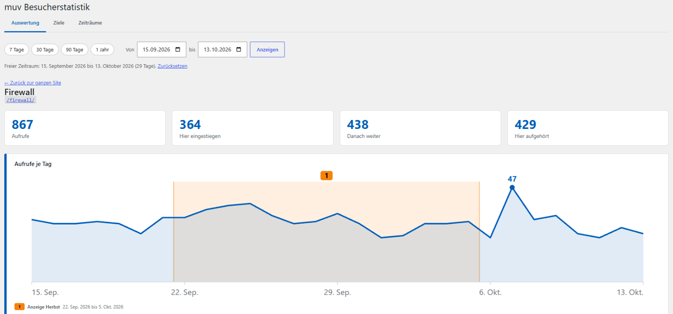Viewport: 673px width, 314px height.
Task: Click the 867 Aufrufe value
Action: tap(23, 125)
